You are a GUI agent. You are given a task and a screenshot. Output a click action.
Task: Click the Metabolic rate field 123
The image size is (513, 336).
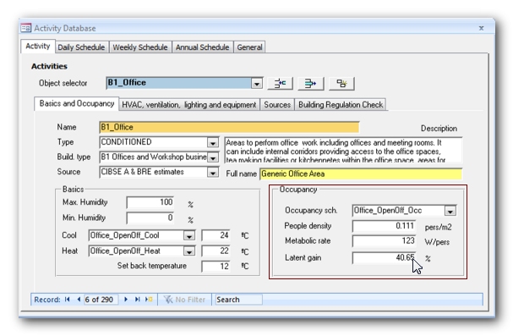click(x=384, y=241)
